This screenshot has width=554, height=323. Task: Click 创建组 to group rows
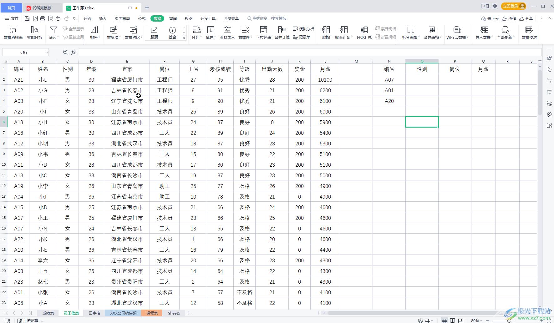[x=326, y=33]
